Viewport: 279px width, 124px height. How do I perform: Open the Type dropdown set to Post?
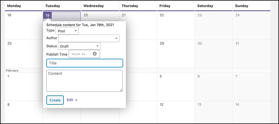[x=67, y=31]
